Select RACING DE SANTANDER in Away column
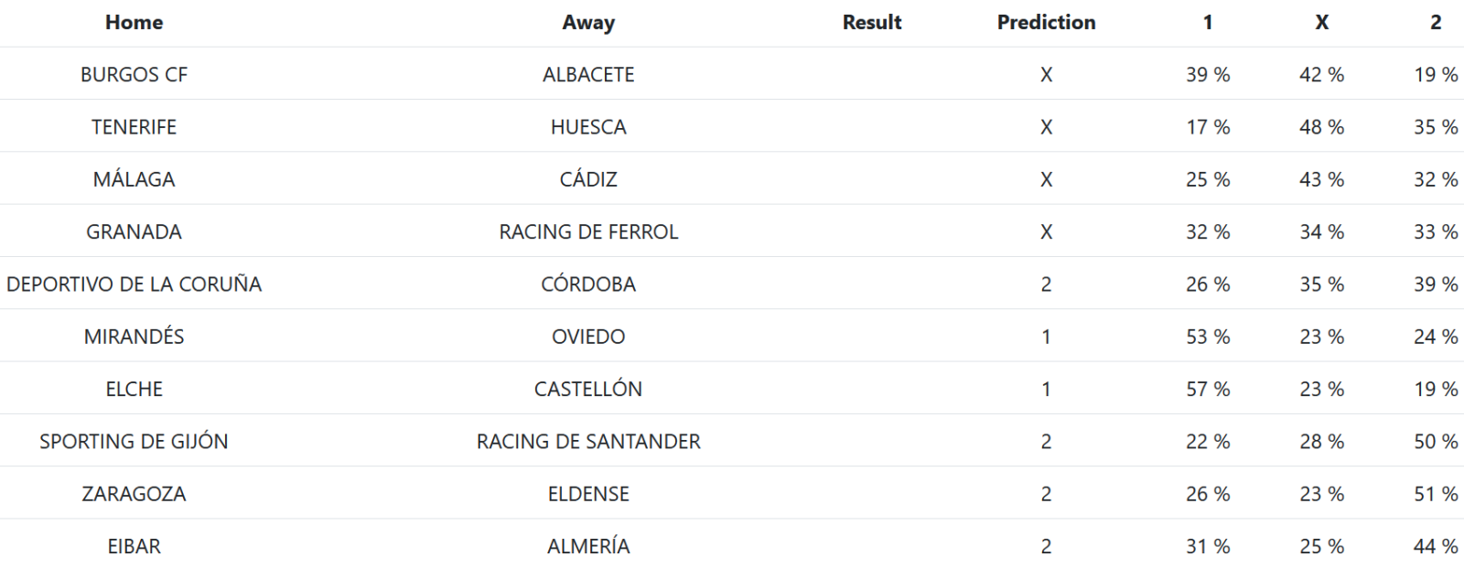This screenshot has height=568, width=1464. (588, 442)
